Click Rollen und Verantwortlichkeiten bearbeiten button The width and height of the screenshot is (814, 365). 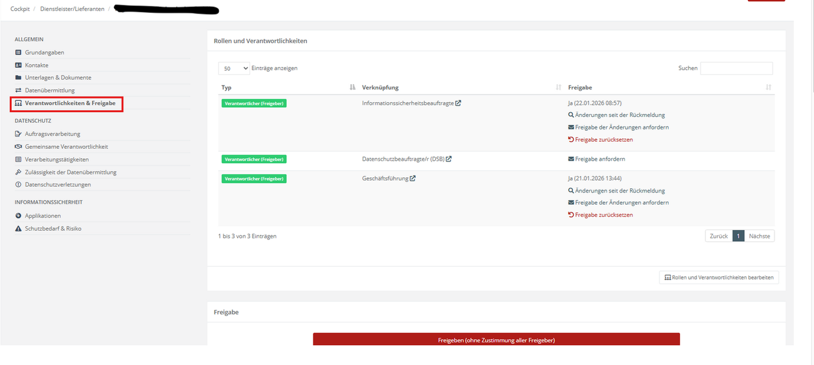(719, 277)
